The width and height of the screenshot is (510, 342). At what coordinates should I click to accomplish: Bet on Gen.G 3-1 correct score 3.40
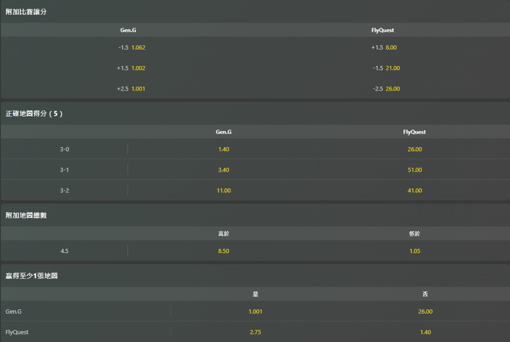tap(223, 170)
